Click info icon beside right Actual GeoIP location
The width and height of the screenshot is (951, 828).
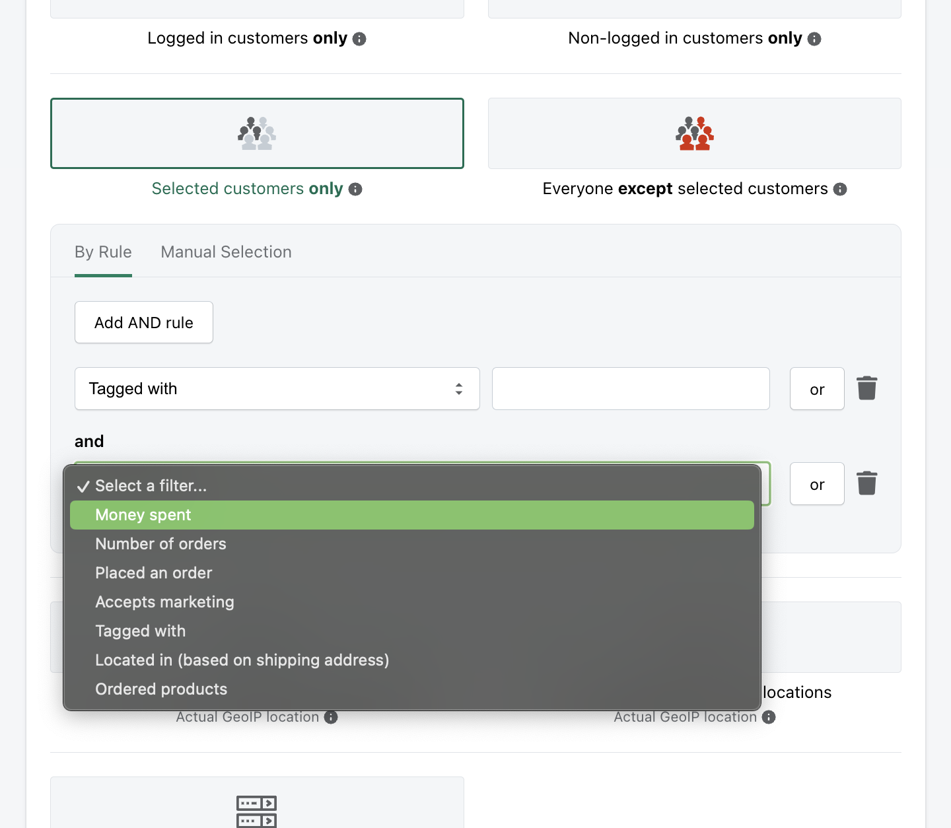pyautogui.click(x=769, y=717)
